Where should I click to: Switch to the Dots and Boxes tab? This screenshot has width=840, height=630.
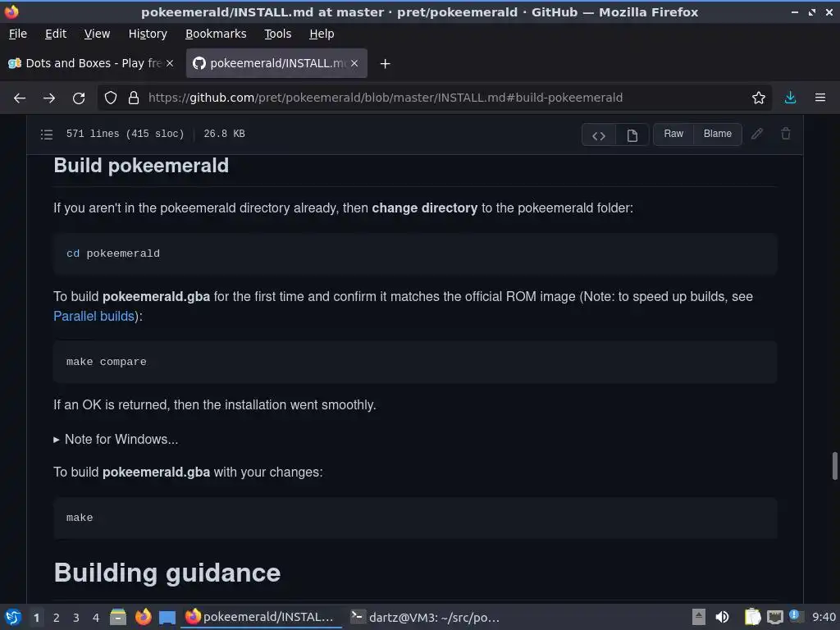[x=91, y=63]
